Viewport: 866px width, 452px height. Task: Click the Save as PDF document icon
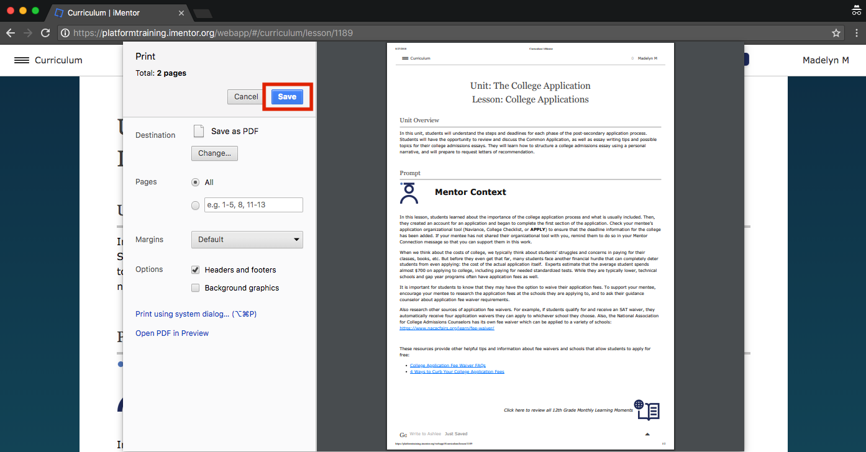pos(199,131)
